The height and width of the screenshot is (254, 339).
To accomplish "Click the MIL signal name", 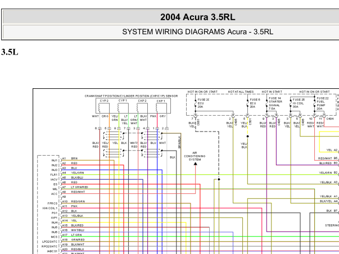I will (55, 189).
